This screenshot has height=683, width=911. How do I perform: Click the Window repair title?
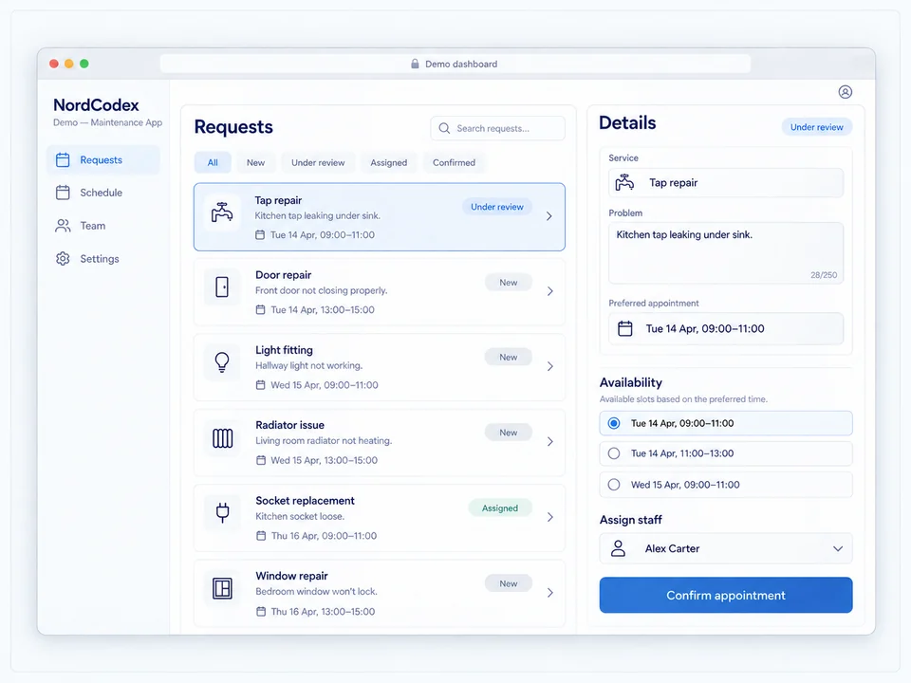coord(291,576)
